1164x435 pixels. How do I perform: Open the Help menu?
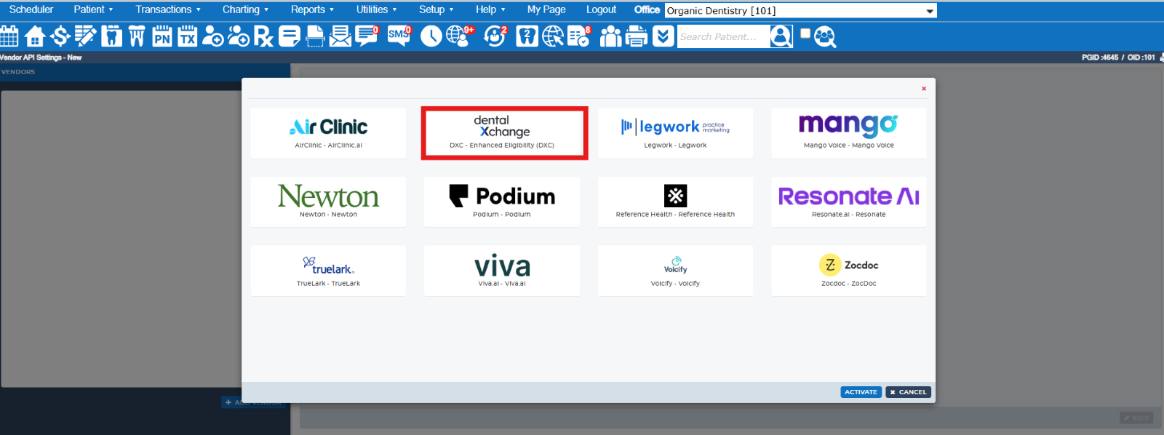coord(490,9)
